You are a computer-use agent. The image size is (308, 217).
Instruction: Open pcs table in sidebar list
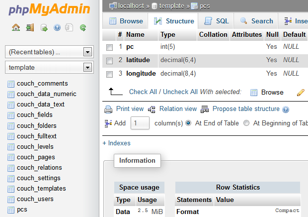coord(22,210)
